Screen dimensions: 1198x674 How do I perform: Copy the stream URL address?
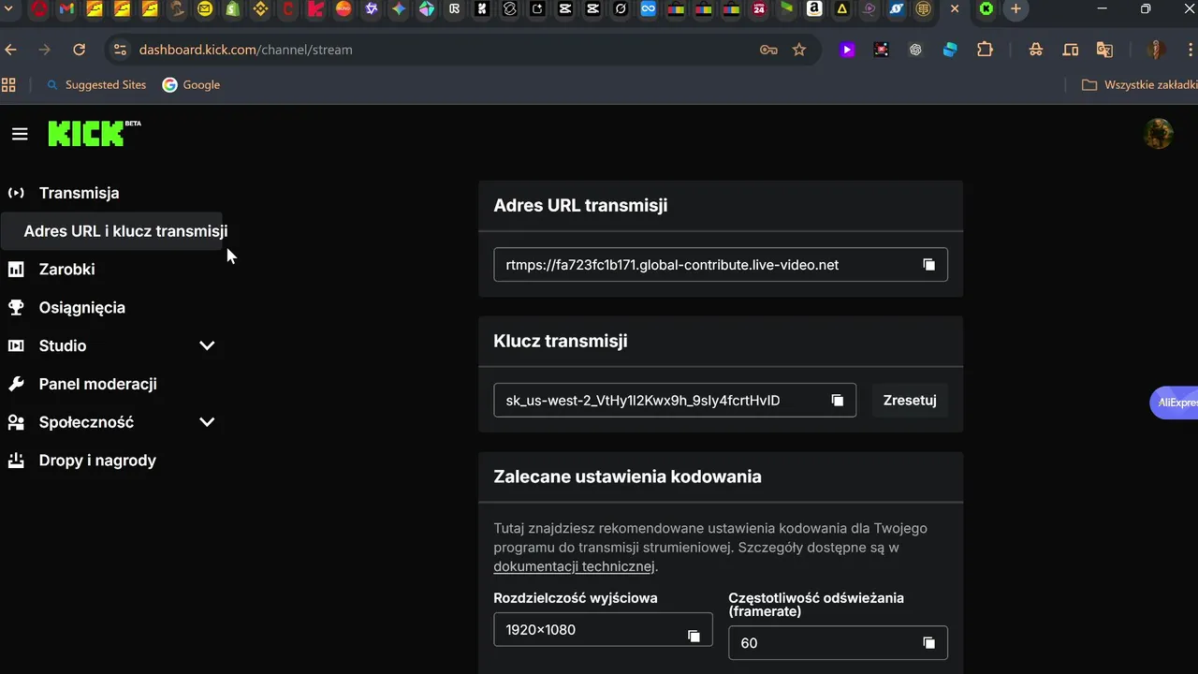pyautogui.click(x=928, y=265)
